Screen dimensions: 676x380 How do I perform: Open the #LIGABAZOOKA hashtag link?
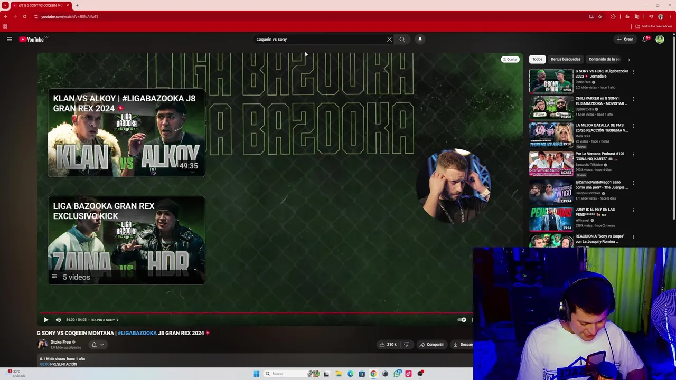click(x=137, y=333)
